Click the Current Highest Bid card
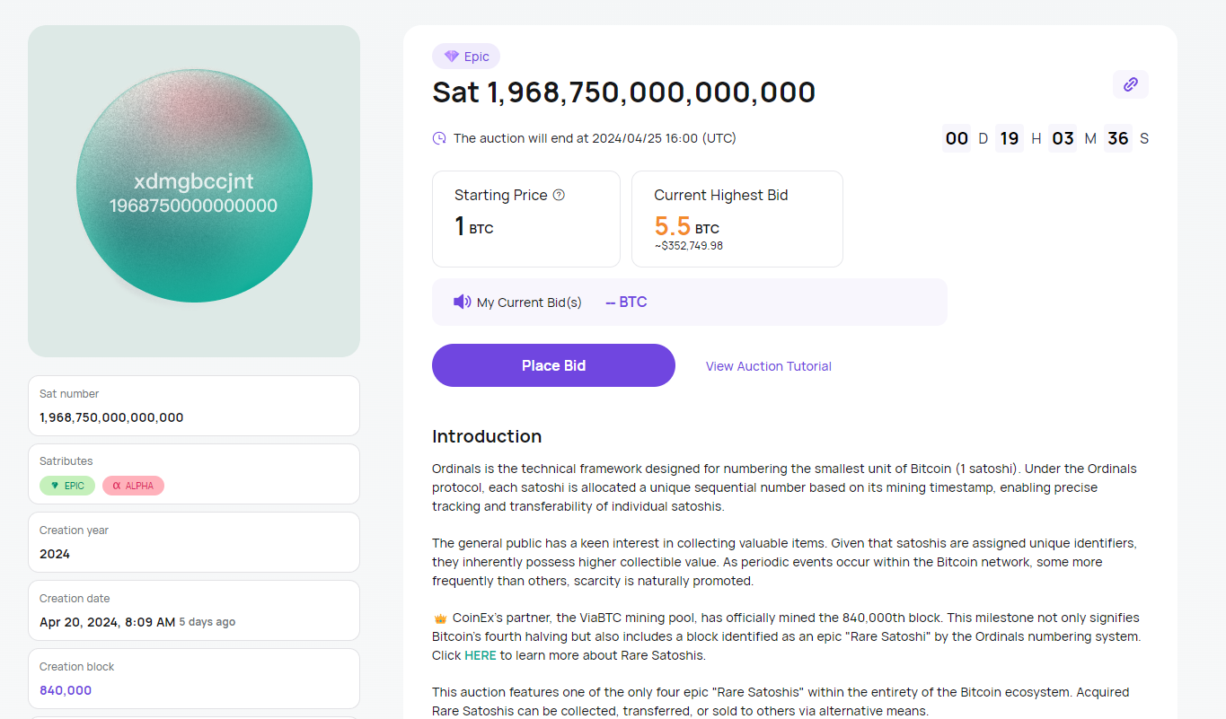The image size is (1226, 719). [x=736, y=219]
